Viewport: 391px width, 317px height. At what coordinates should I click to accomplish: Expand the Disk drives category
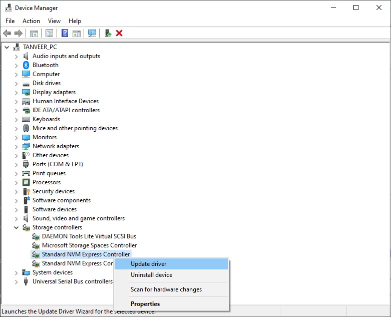pyautogui.click(x=17, y=84)
